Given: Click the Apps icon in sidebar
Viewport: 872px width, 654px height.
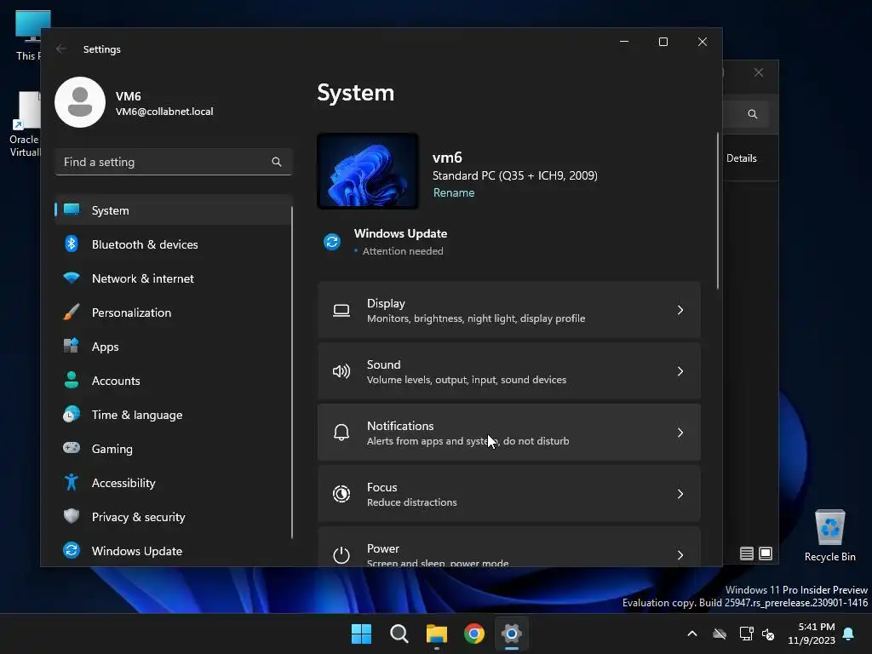Looking at the screenshot, I should [72, 346].
